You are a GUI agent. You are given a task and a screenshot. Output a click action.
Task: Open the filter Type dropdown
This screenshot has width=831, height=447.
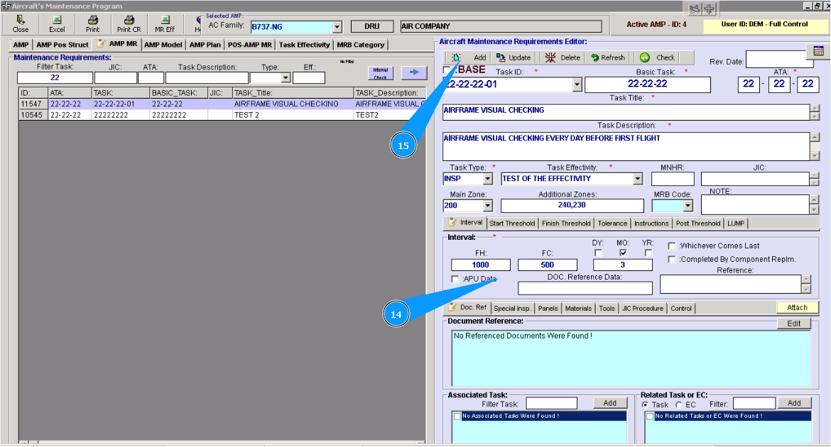(286, 78)
